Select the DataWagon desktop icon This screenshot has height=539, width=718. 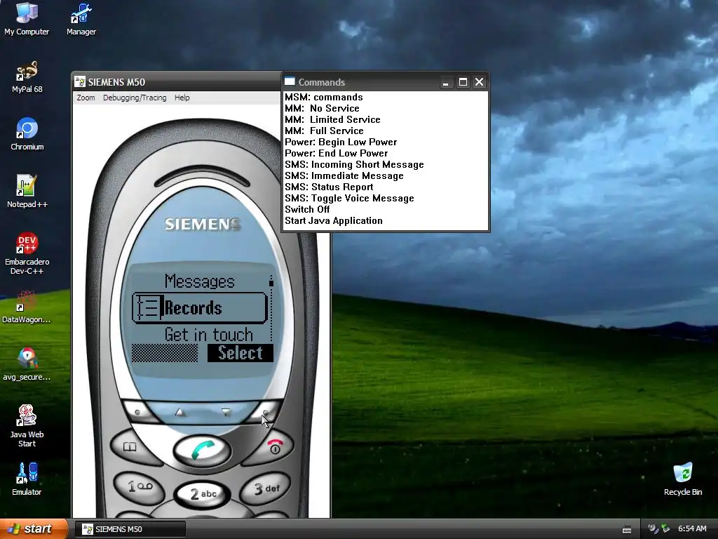click(x=27, y=307)
